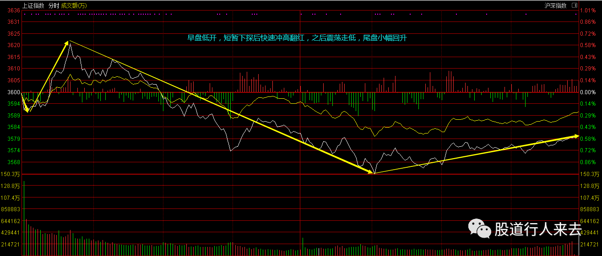
Task: Click the 股道行人来去 watermark text
Action: point(538,229)
